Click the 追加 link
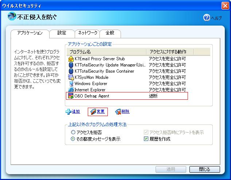Viewport: 231px width, 180px height. tap(76, 111)
